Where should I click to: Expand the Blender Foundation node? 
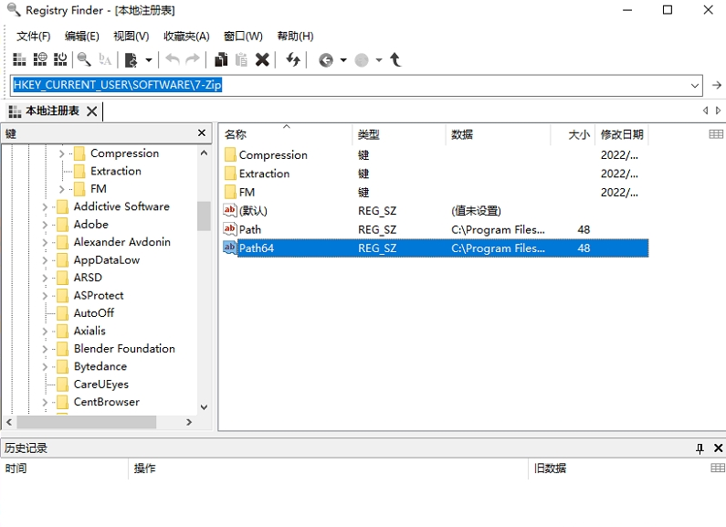coord(45,349)
